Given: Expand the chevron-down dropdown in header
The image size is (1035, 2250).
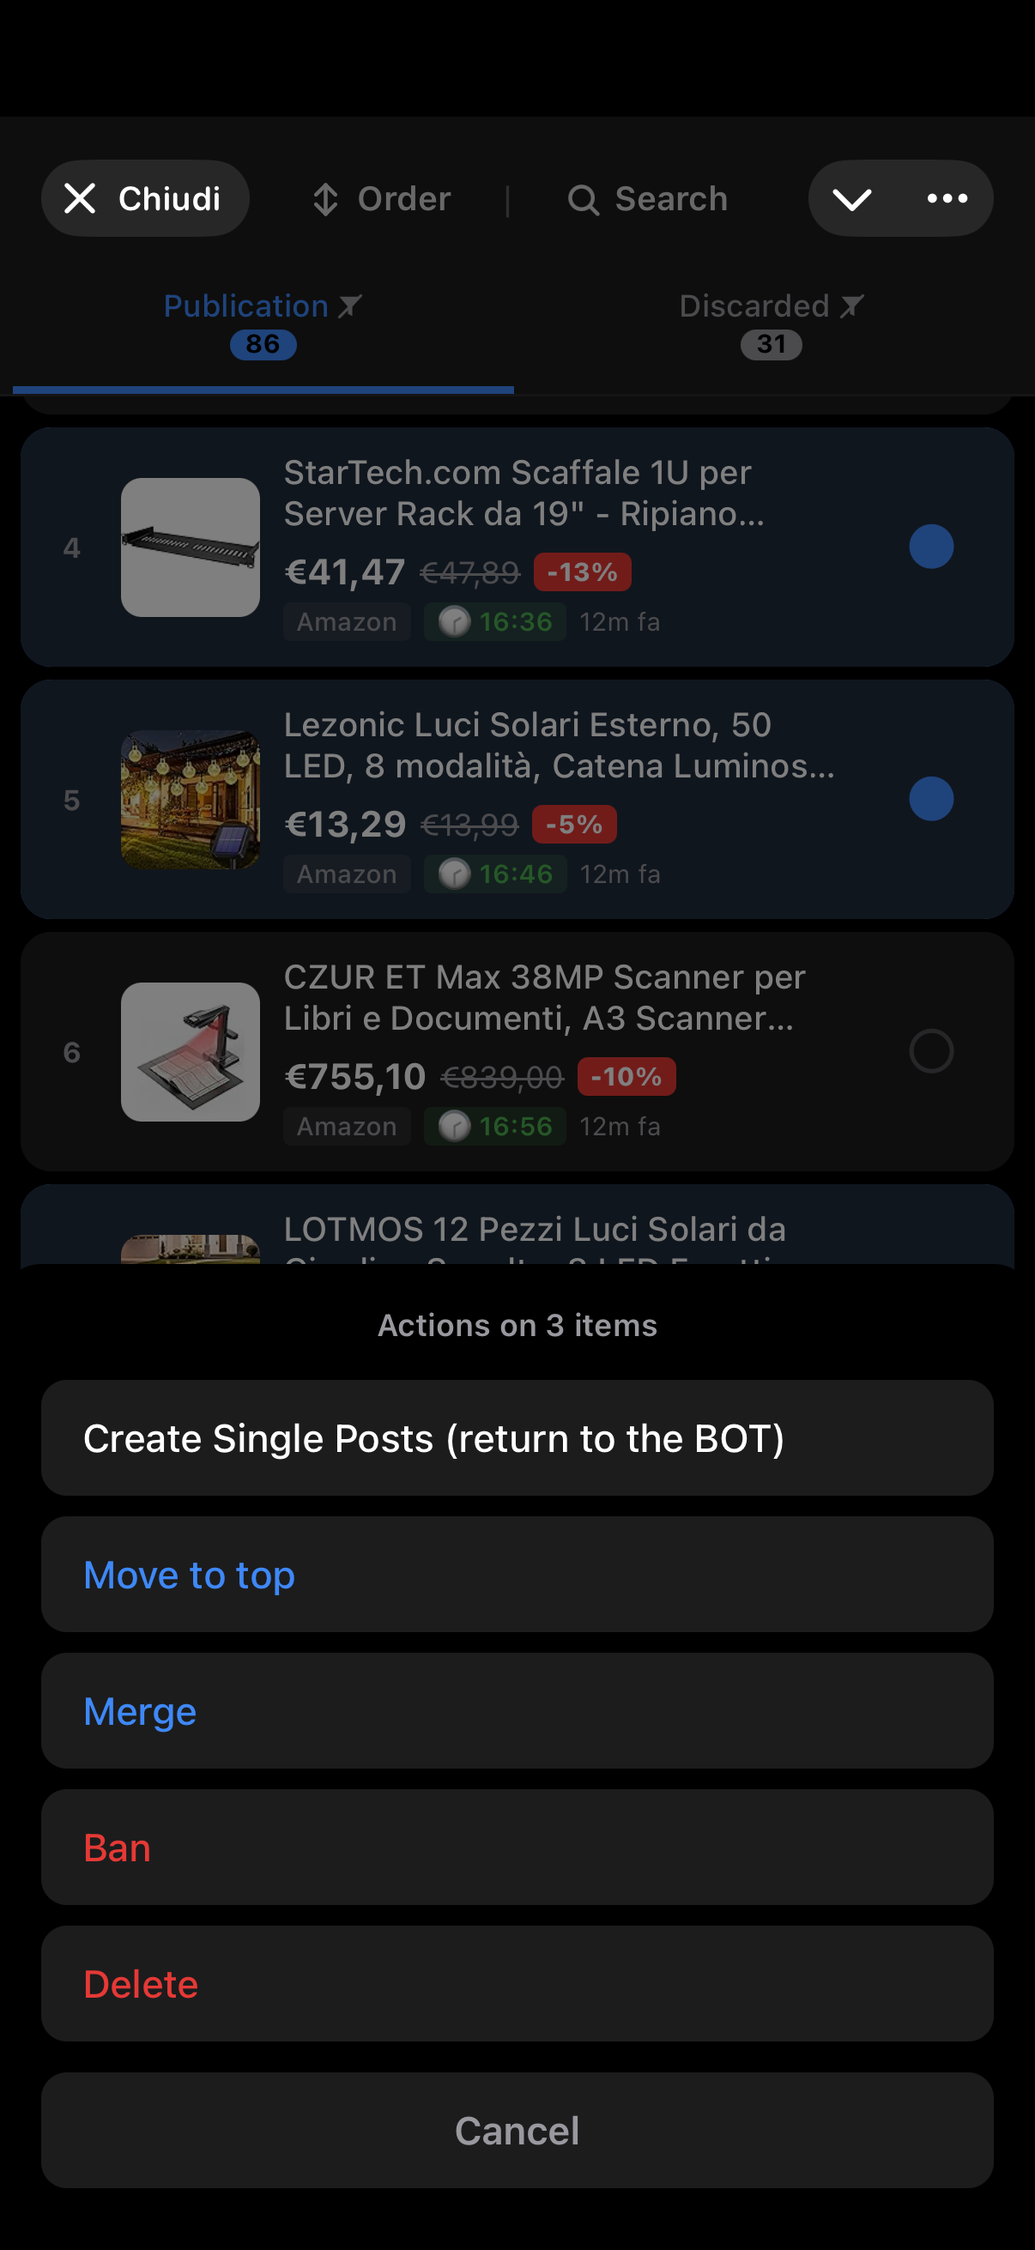Looking at the screenshot, I should coord(851,200).
